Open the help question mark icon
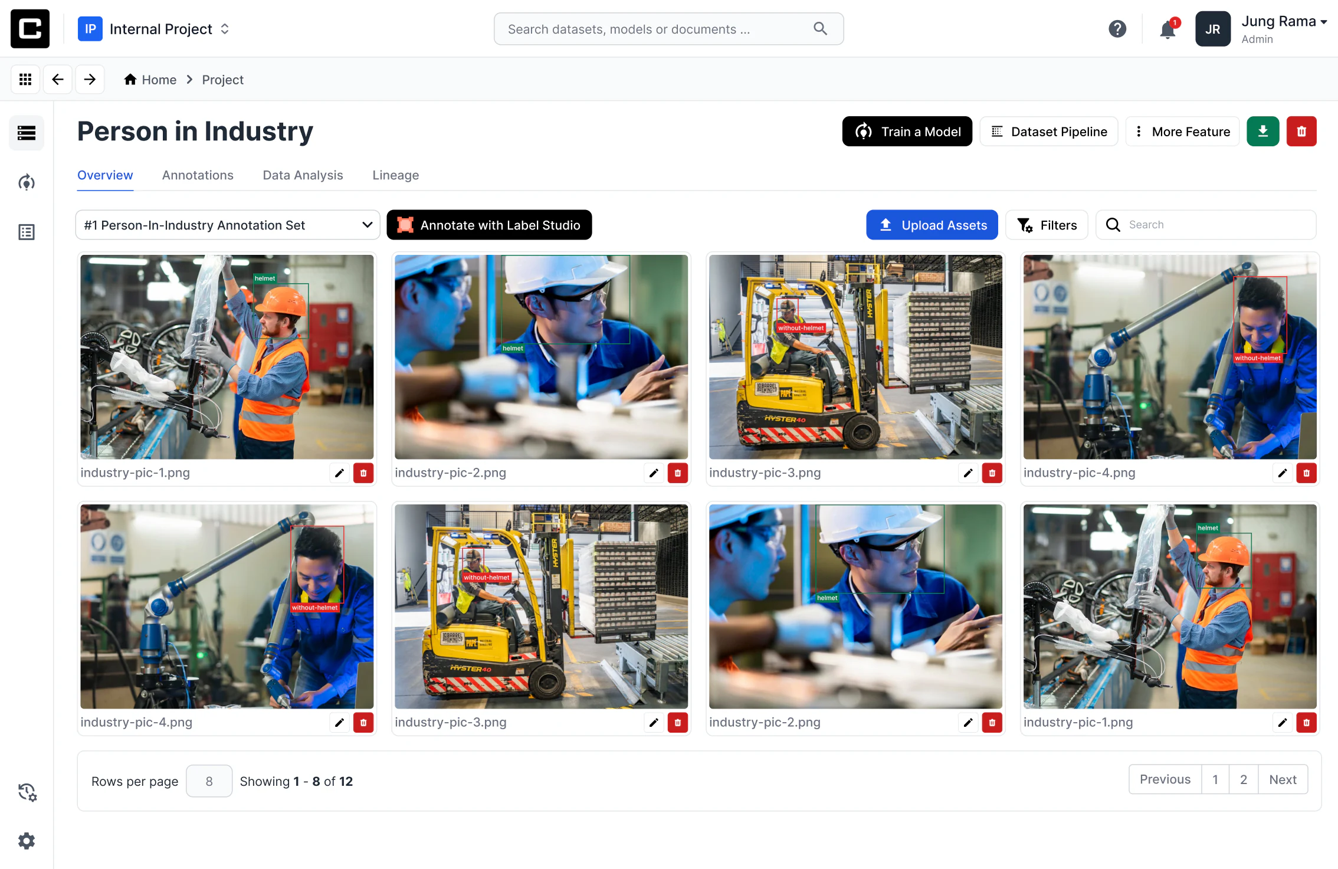1338x869 pixels. tap(1117, 29)
